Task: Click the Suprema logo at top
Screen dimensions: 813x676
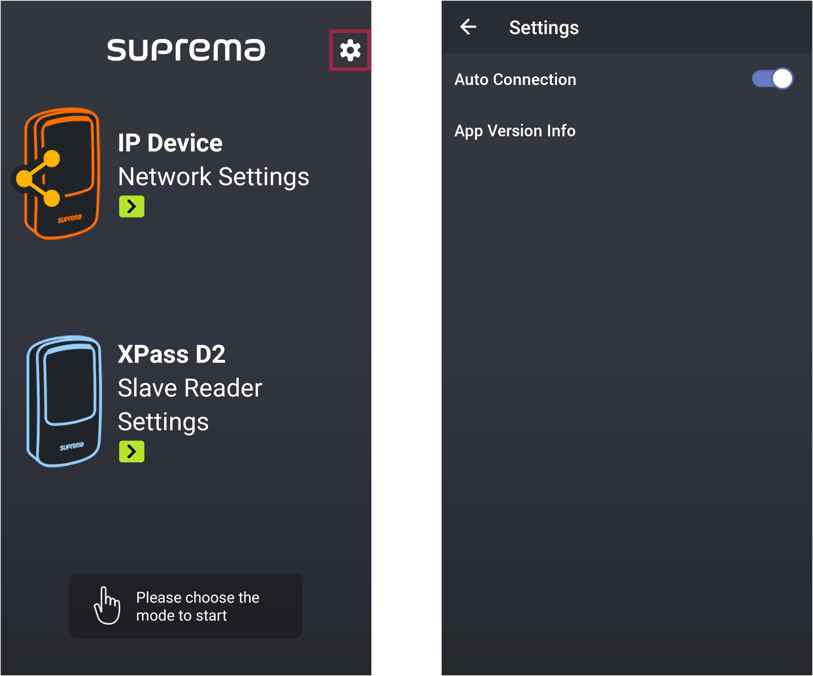Action: 186,50
